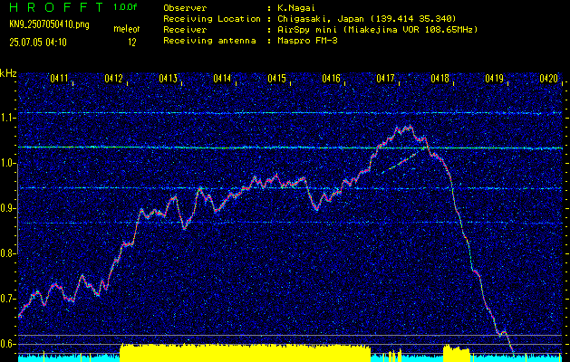Click the 0417 time marker
This screenshot has height=362, width=570.
386,78
